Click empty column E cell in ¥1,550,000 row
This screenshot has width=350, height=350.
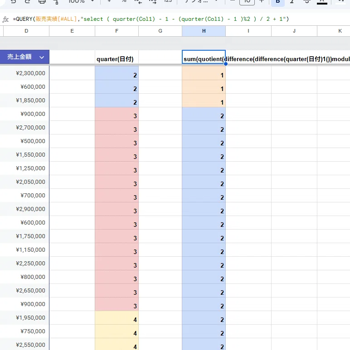[x=72, y=155]
